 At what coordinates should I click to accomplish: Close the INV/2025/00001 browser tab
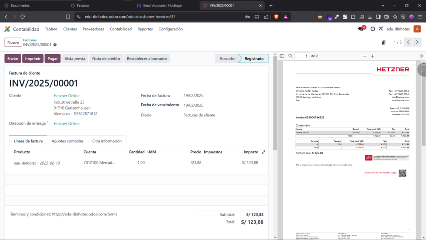(x=260, y=5)
